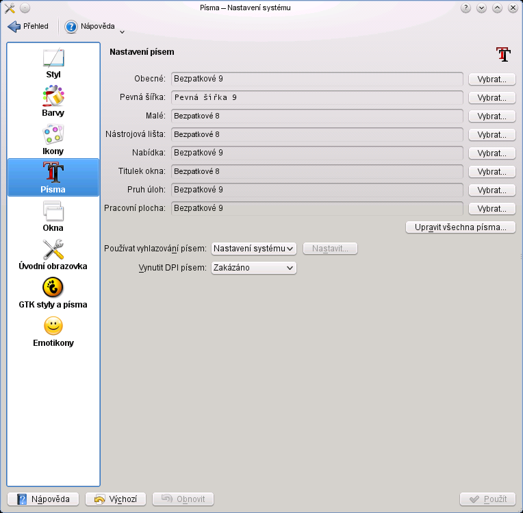
Task: Click the system settings titlebar tools icon
Action: (10, 8)
